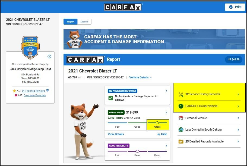Screen dimensions: 247x166
Task: Expand Vehicle Details dropdown
Action: coord(140,77)
